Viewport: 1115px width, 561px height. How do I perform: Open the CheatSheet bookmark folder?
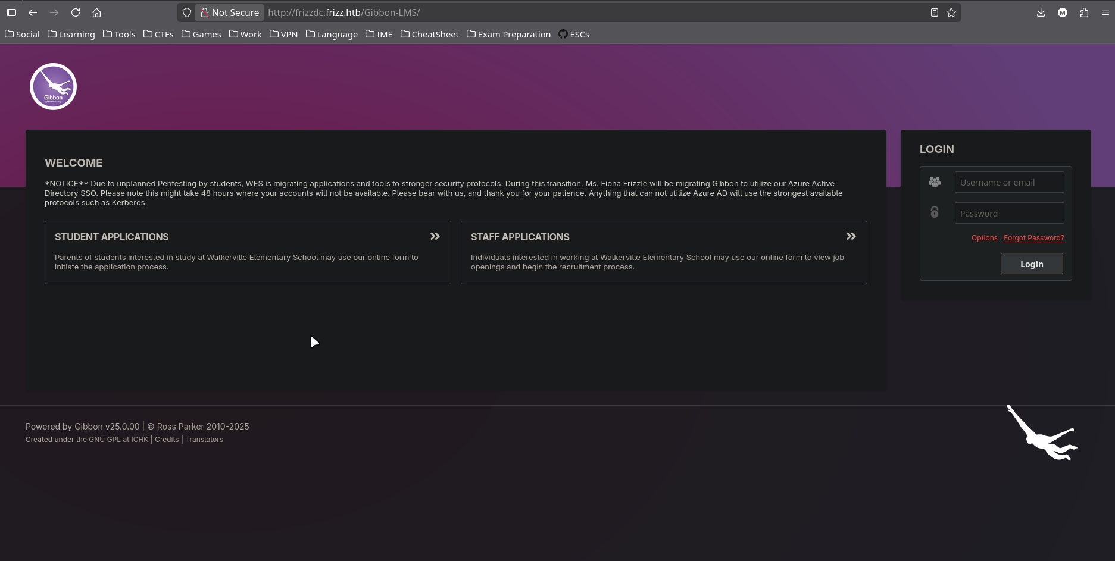click(429, 35)
